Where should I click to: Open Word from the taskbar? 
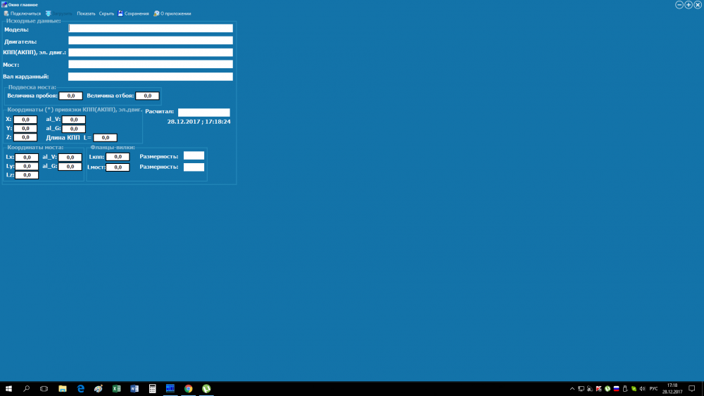134,388
